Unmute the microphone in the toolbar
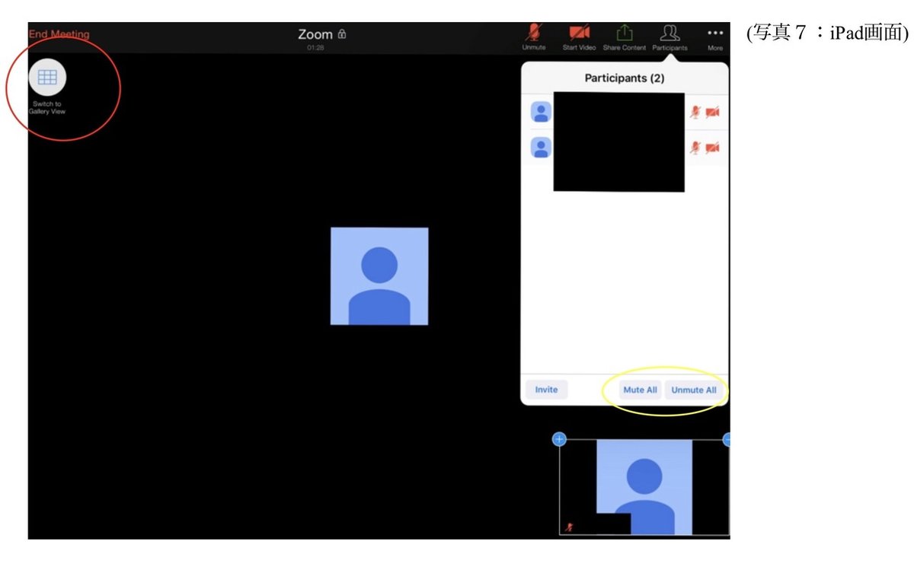Screen dimensions: 914x573 point(534,37)
